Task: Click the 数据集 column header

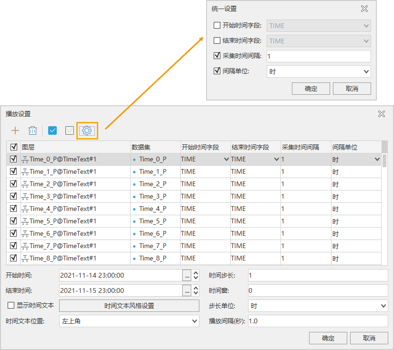Action: pyautogui.click(x=155, y=147)
